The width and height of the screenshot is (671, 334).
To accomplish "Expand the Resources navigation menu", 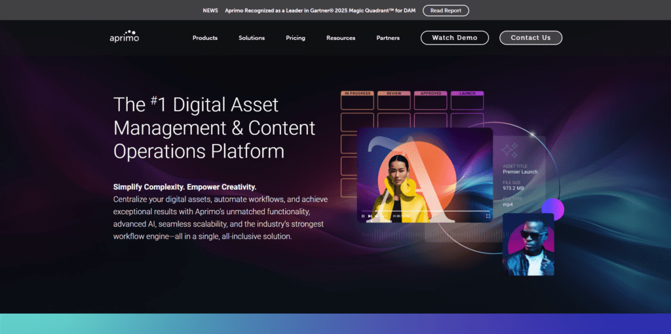I will point(341,38).
